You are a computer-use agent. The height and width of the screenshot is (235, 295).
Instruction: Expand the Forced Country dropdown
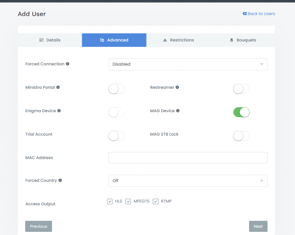(188, 181)
